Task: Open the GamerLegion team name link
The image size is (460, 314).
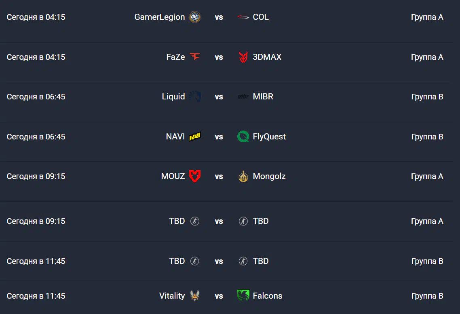Action: click(160, 17)
